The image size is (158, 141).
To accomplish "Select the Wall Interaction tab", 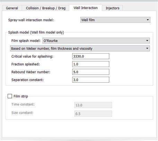I will 86,8.
